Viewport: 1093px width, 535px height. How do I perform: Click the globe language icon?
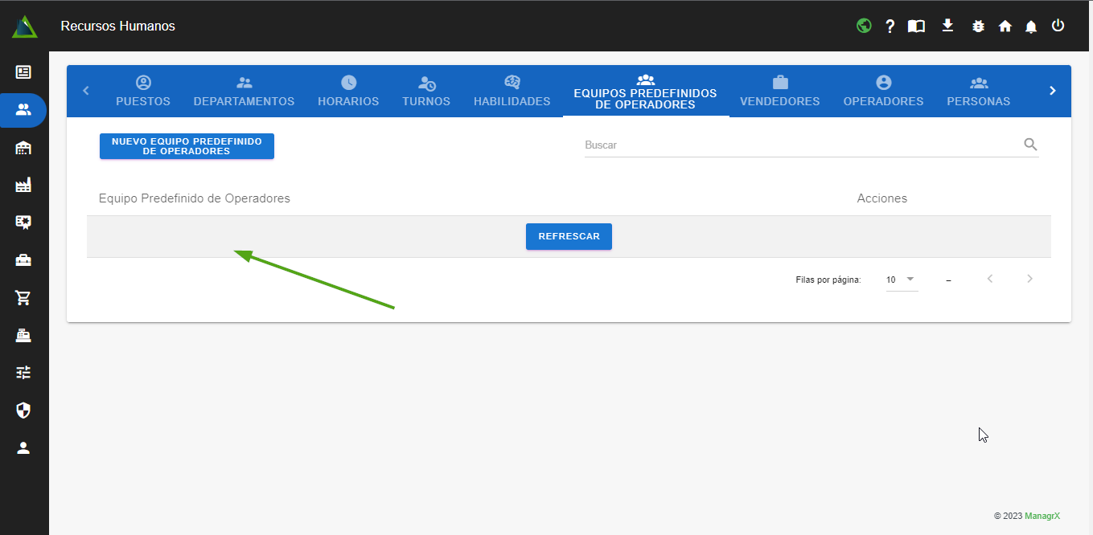point(864,26)
